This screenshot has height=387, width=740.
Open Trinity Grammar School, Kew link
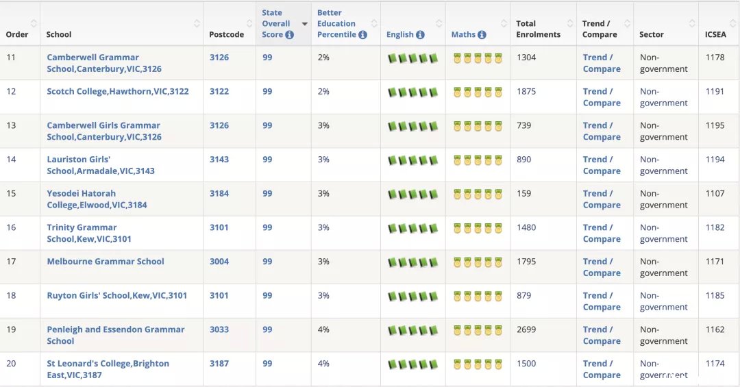coord(88,233)
